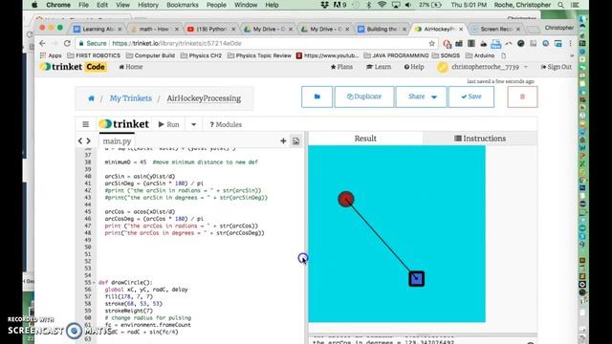Image resolution: width=612 pixels, height=344 pixels.
Task: Open My Trinkets breadcrumb link
Action: pos(130,98)
